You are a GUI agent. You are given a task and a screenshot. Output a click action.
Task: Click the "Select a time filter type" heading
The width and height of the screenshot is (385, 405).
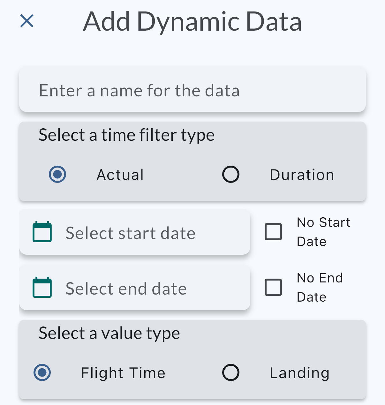(126, 135)
